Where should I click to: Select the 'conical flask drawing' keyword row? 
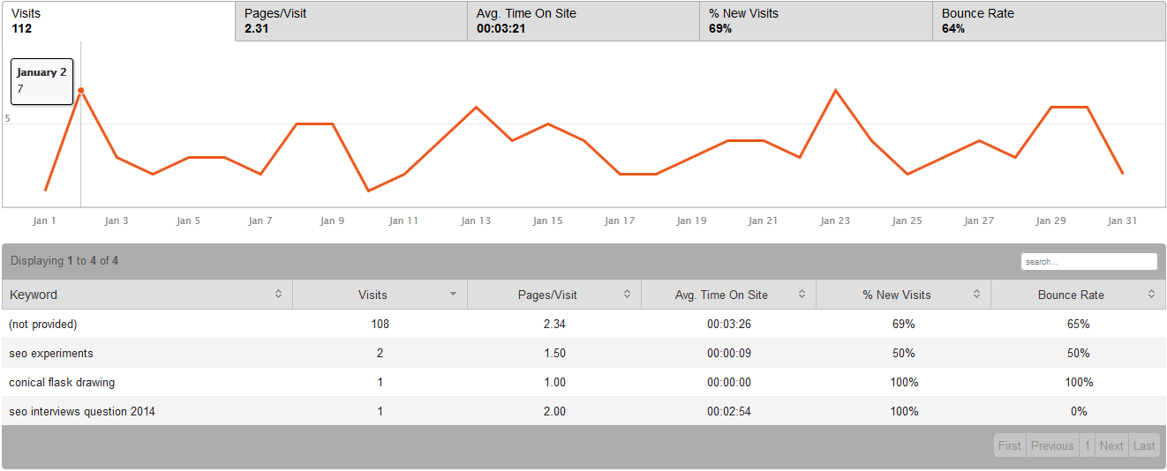62,383
